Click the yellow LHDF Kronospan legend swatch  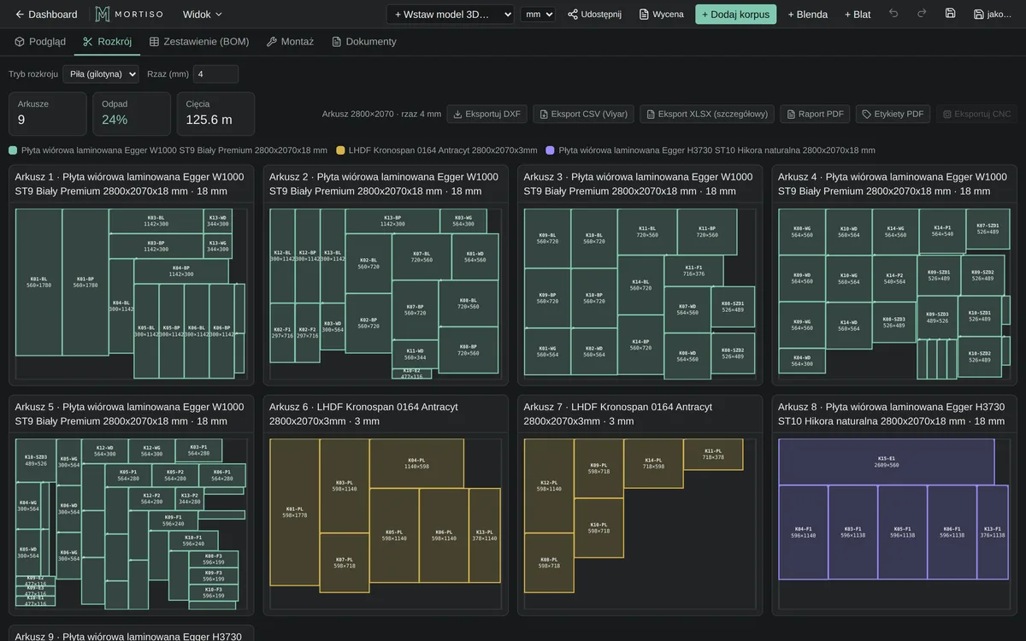[341, 150]
